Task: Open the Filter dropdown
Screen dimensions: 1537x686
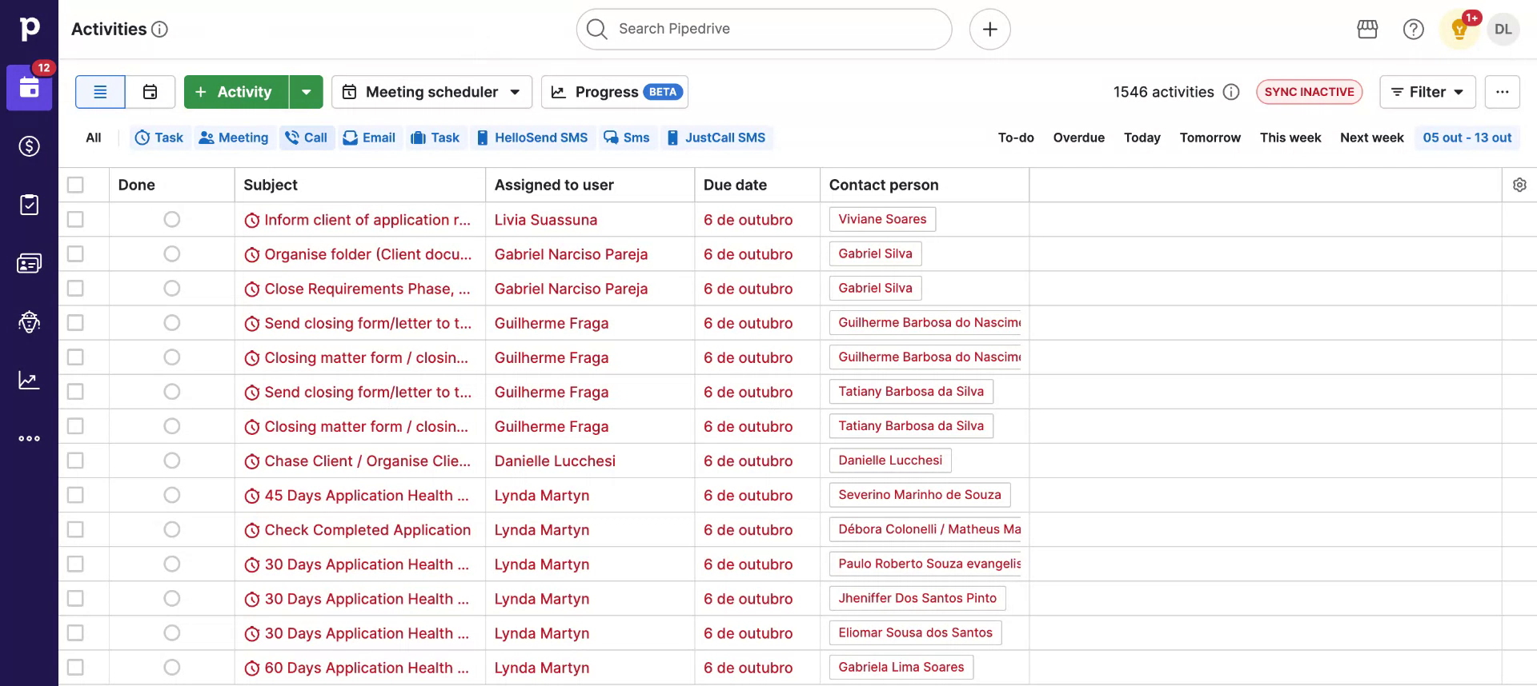Action: pos(1428,92)
